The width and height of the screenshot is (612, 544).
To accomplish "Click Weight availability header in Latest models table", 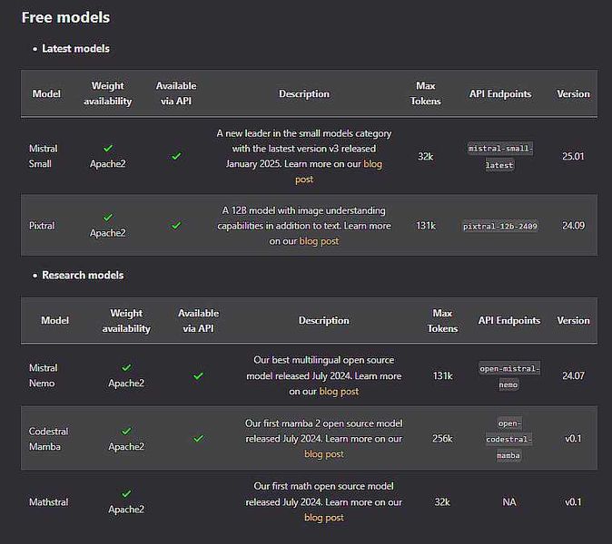I will pyautogui.click(x=108, y=93).
